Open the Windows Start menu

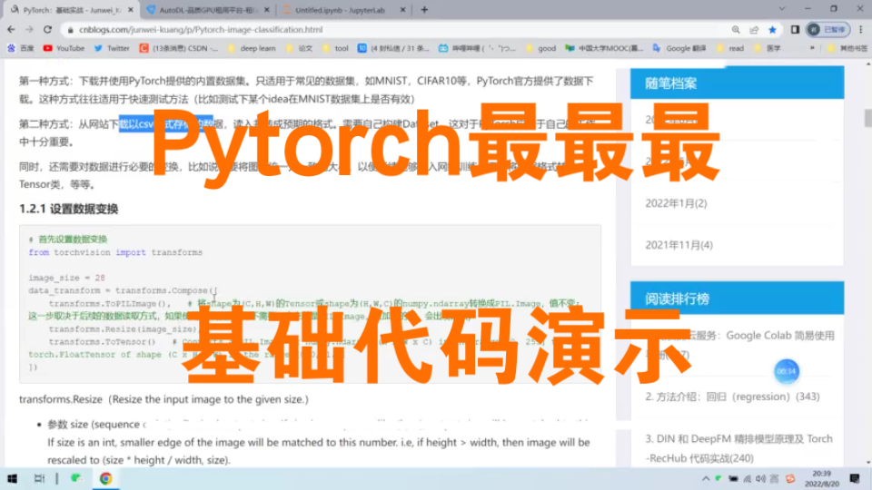tap(12, 478)
